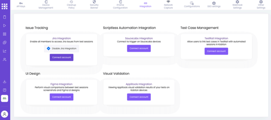Open the help question mark icon
The height and width of the screenshot is (120, 271).
[x=5, y=90]
